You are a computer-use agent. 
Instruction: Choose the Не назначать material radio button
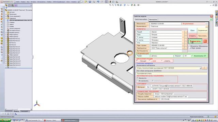coord(138,81)
